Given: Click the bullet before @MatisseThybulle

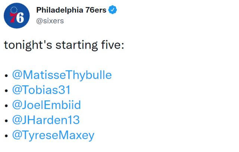Looking at the screenshot, I should (6, 76).
